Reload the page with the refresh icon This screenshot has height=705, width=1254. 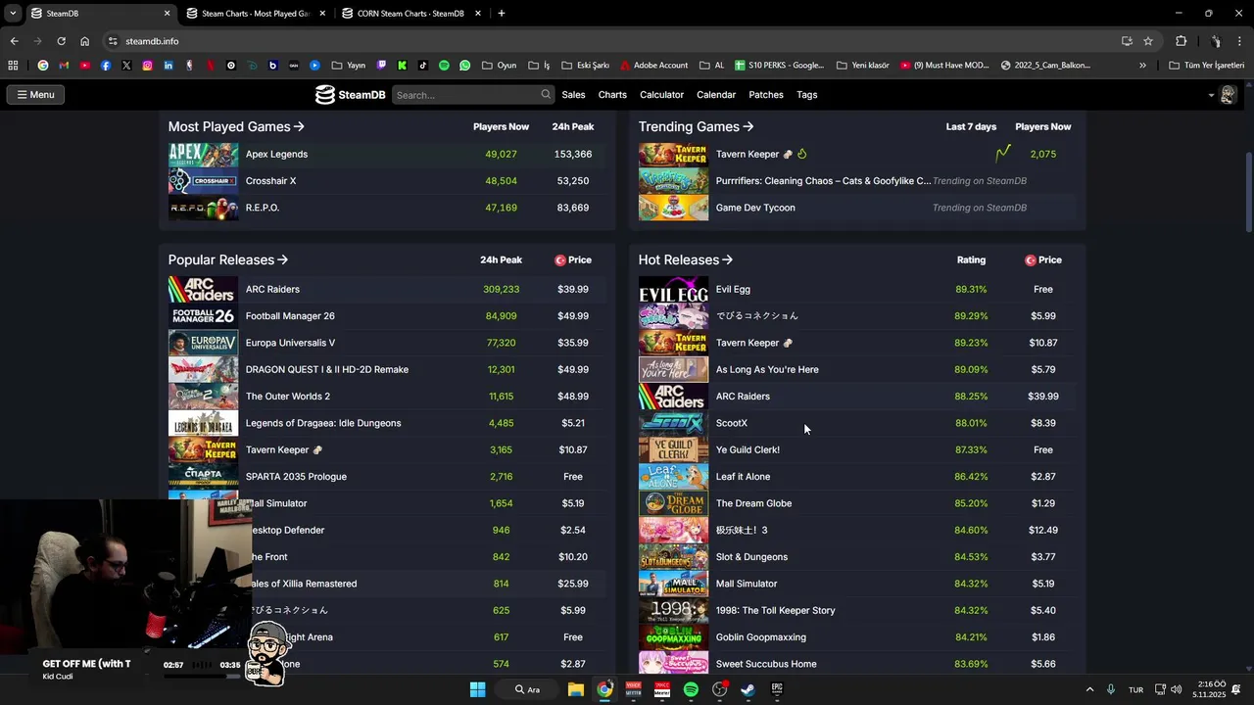tap(61, 41)
